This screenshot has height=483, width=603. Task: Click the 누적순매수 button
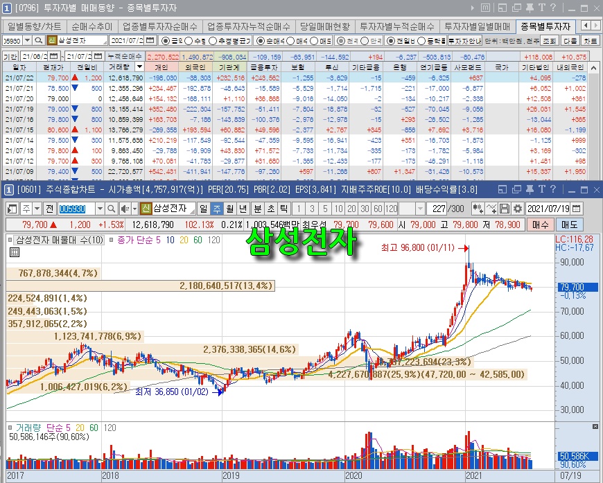124,57
